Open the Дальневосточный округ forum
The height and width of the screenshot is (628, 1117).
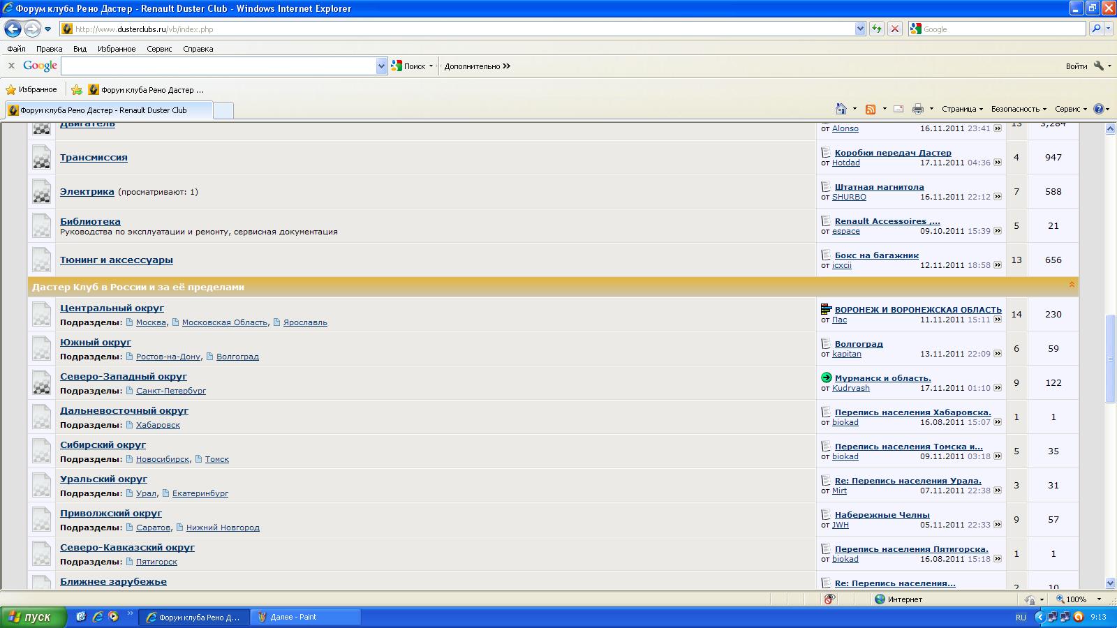point(124,410)
